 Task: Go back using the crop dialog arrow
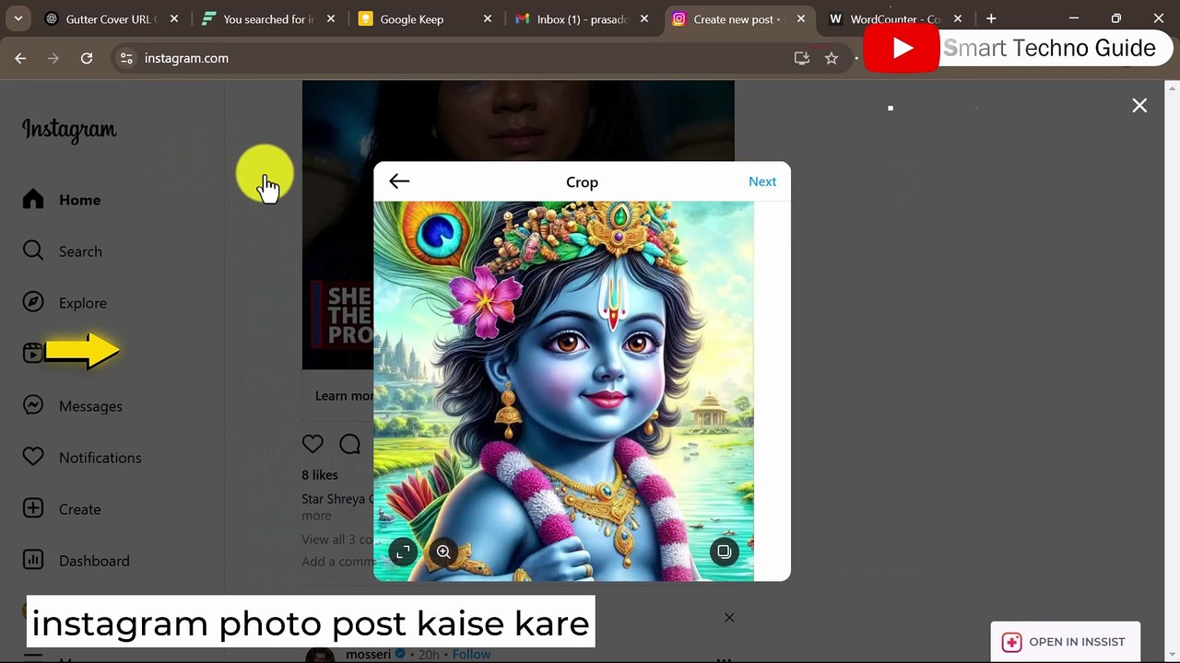point(399,181)
